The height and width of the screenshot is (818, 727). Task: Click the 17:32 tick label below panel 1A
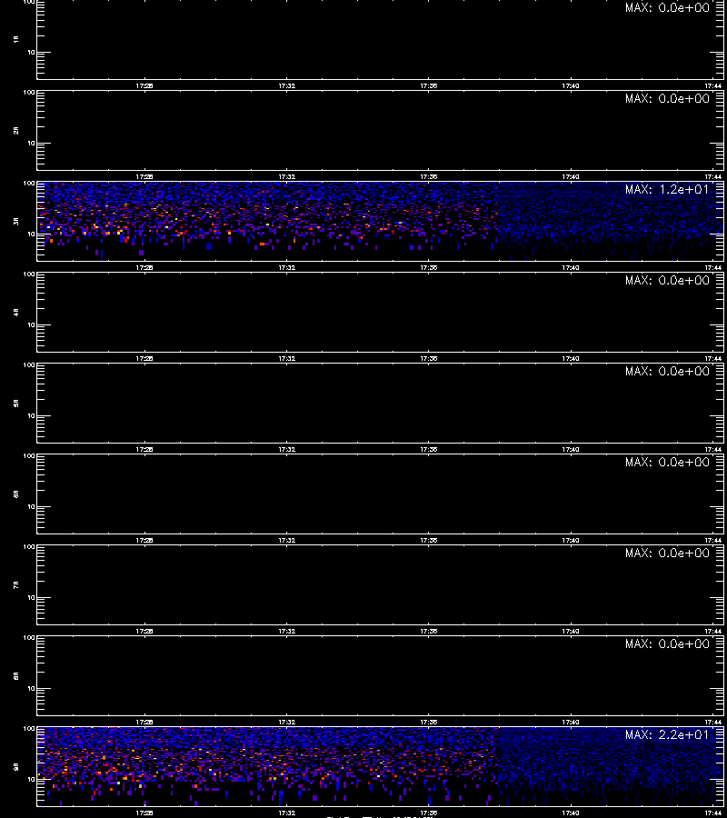click(286, 86)
